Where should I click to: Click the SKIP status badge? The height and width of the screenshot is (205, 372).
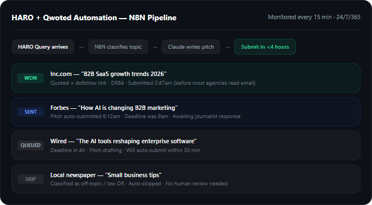pos(31,179)
